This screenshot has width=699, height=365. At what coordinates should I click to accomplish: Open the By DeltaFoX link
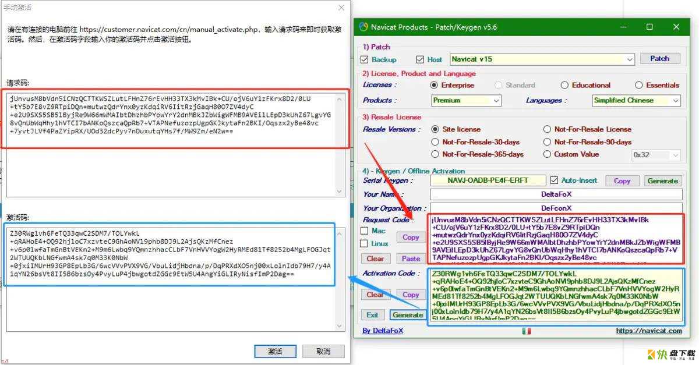(x=383, y=331)
